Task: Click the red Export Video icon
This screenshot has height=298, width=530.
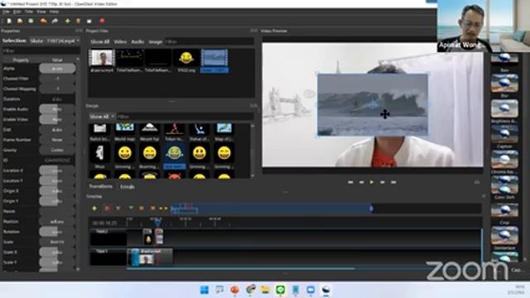Action: pyautogui.click(x=102, y=21)
